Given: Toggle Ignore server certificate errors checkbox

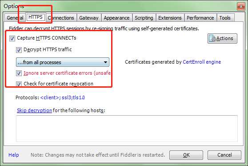Looking at the screenshot, I should click(19, 73).
